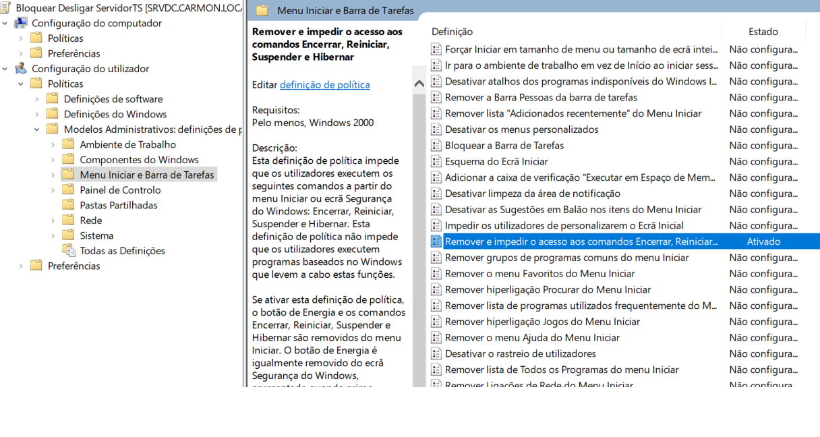
Task: Click policy icon for "Remover lista de programas utilizados frequentemente"
Action: (x=436, y=305)
